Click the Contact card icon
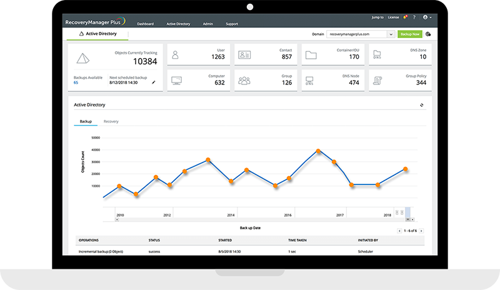Viewport: 500px width, 290px height. [x=244, y=55]
